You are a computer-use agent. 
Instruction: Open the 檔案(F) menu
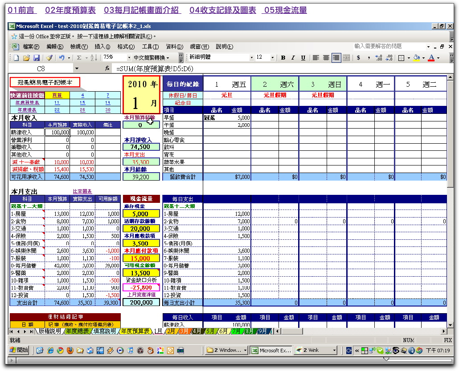point(31,47)
